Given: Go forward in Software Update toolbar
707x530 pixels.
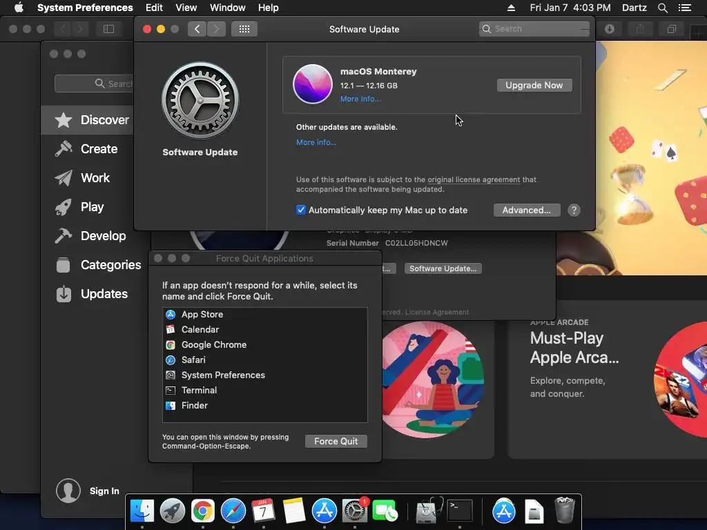Looking at the screenshot, I should pos(216,29).
